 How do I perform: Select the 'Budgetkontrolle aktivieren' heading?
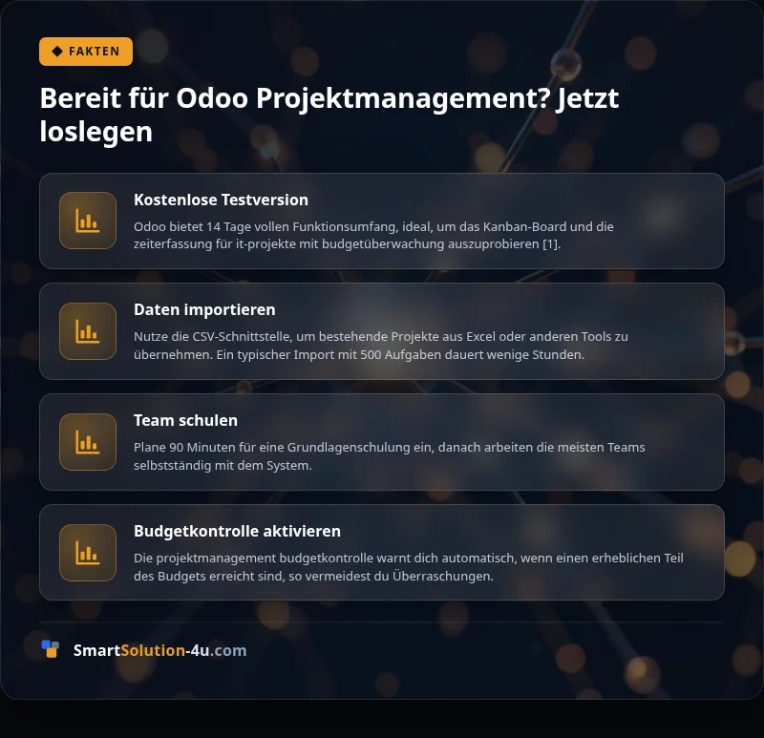237,531
